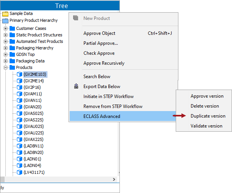Select Check Approve in context menu
Viewport: 232px width, 193px height.
[124, 53]
